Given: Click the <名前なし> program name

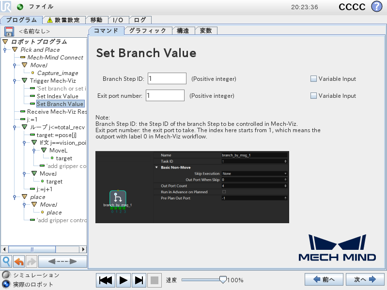Looking at the screenshot, I should 34,31.
